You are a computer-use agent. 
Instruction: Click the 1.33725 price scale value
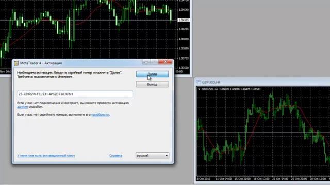pos(184,58)
